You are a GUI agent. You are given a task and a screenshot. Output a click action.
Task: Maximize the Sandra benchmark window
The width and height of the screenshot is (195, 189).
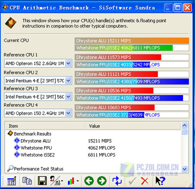click(178, 7)
